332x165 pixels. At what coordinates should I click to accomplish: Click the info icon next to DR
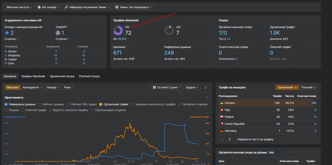(130, 27)
